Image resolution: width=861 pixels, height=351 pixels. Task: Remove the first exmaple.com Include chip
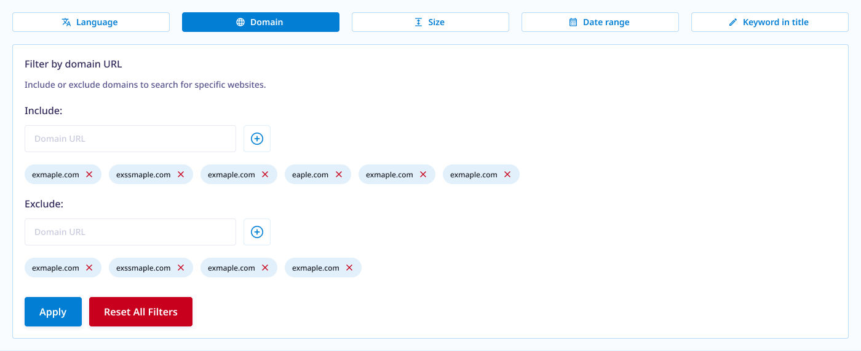pyautogui.click(x=89, y=174)
